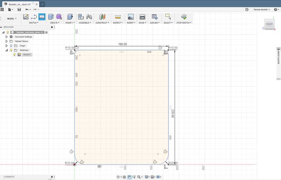
Task: Click the Redo arrow
Action: click(35, 9)
